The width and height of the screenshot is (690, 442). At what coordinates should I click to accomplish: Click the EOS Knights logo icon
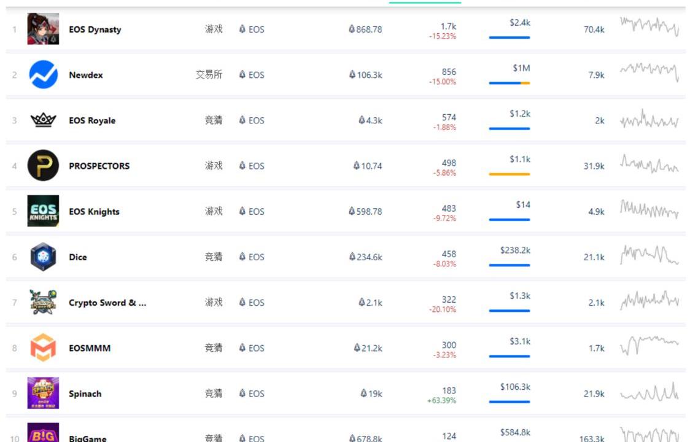click(x=43, y=211)
